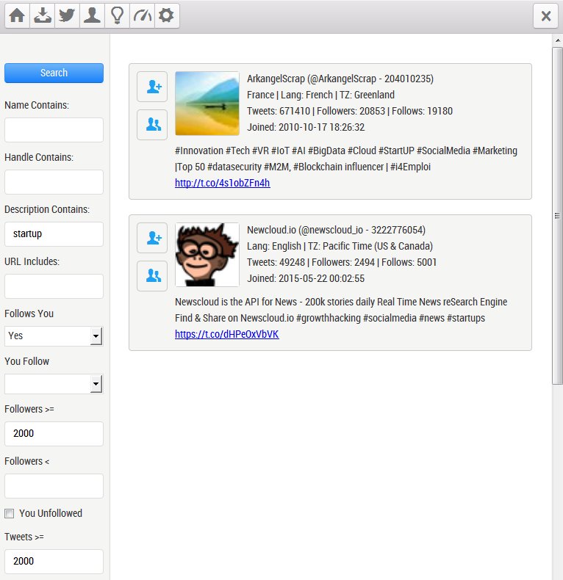Open the Follows You dropdown
Screen dimensions: 563x580
point(54,336)
